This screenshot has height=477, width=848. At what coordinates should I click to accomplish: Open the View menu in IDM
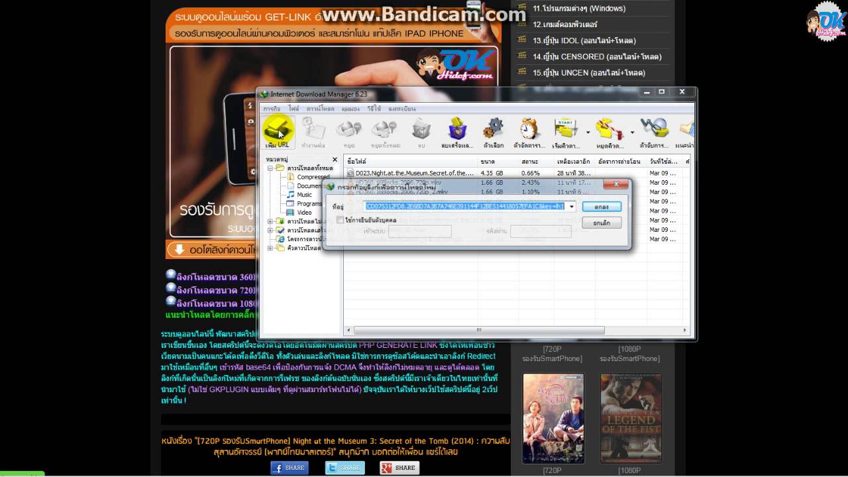click(350, 109)
